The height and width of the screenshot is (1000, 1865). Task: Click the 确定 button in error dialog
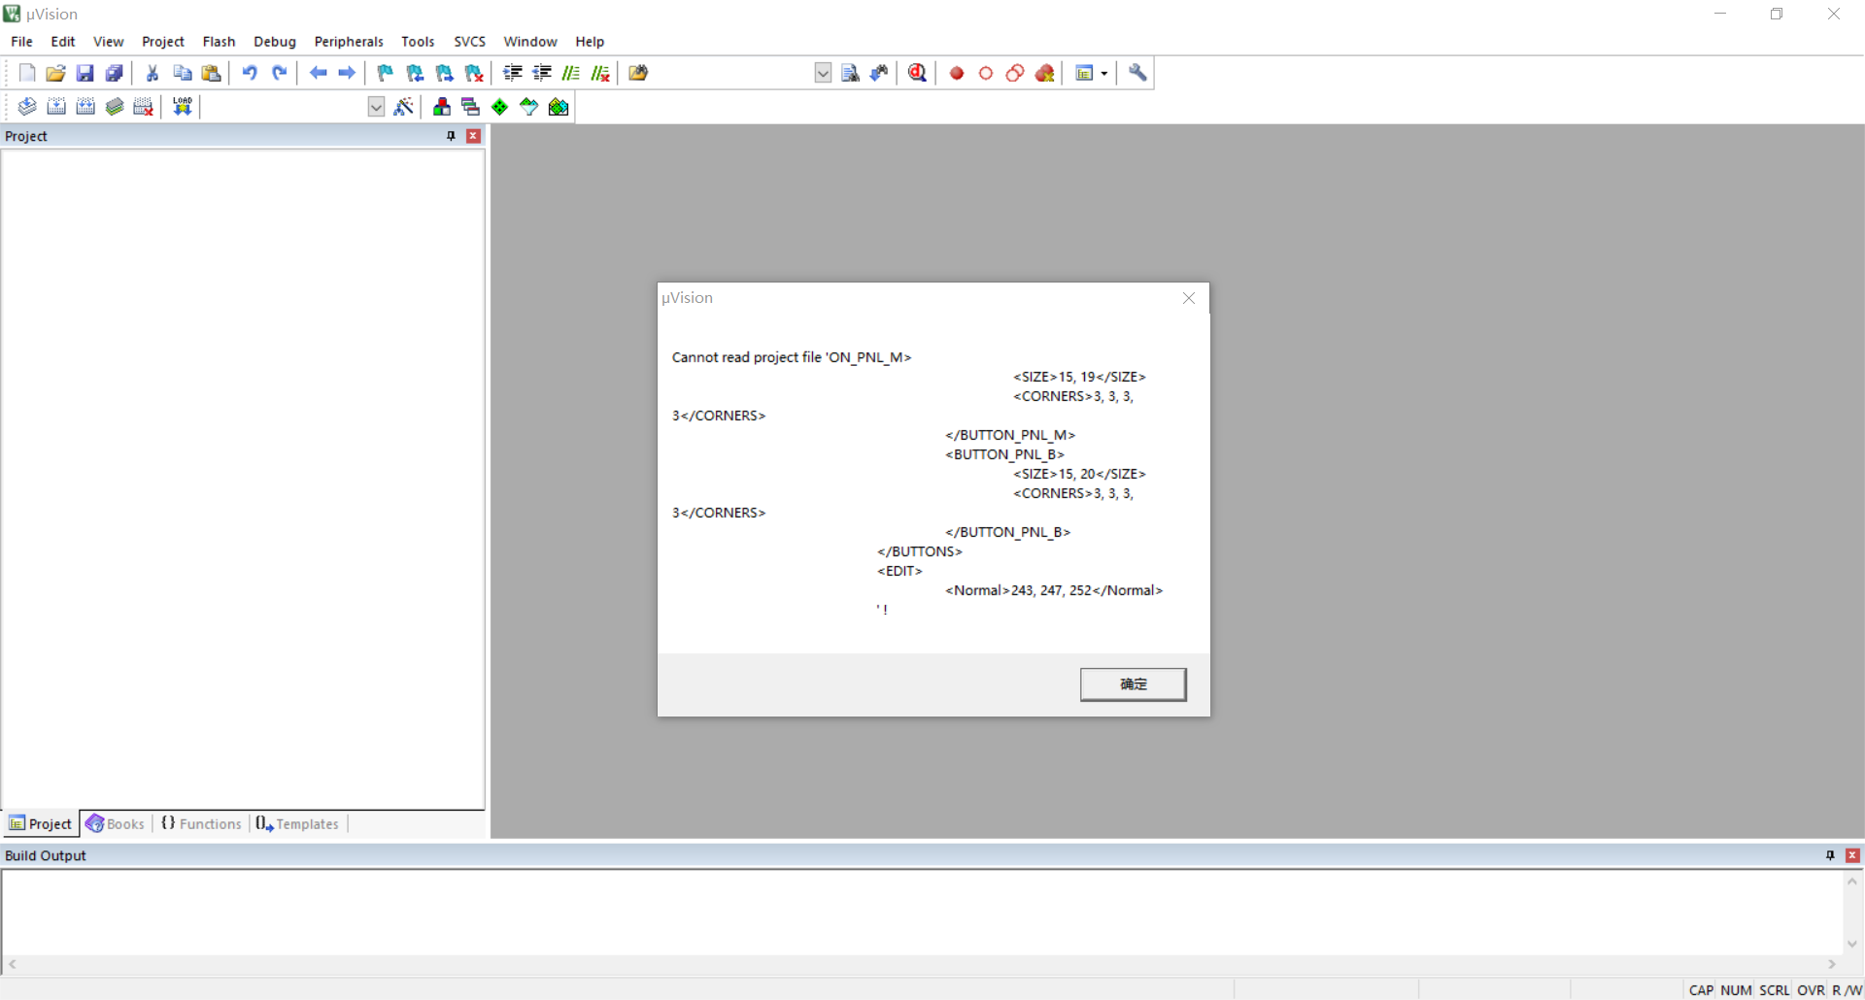click(1133, 684)
